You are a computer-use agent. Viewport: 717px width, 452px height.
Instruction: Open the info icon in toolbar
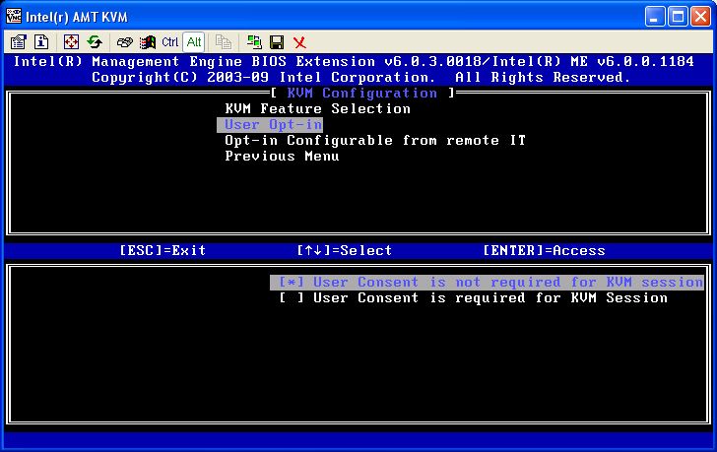pyautogui.click(x=41, y=42)
